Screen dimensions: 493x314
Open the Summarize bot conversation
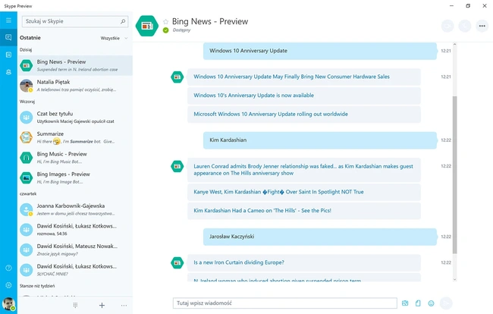point(75,137)
